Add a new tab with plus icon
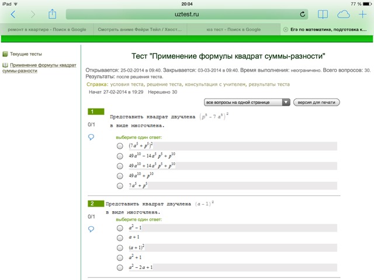 [x=362, y=14]
